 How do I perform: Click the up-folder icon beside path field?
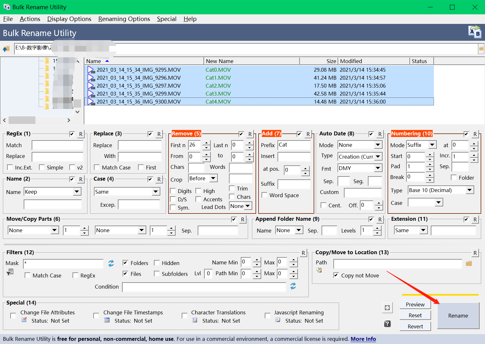click(6, 49)
